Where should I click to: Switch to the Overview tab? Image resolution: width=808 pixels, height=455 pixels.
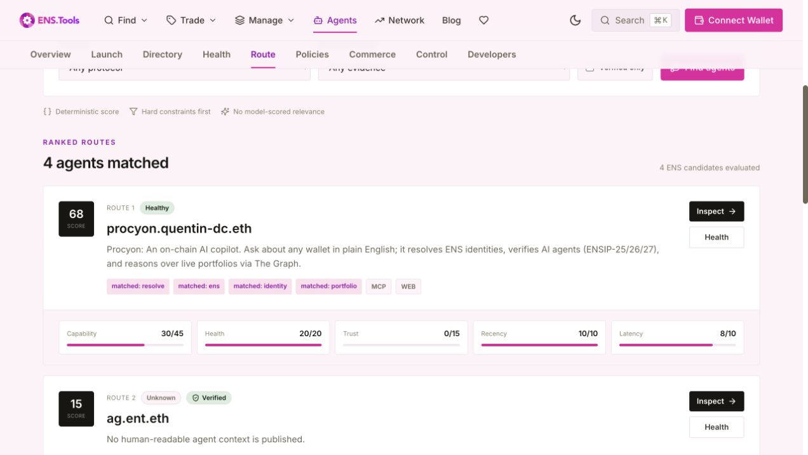coord(51,55)
